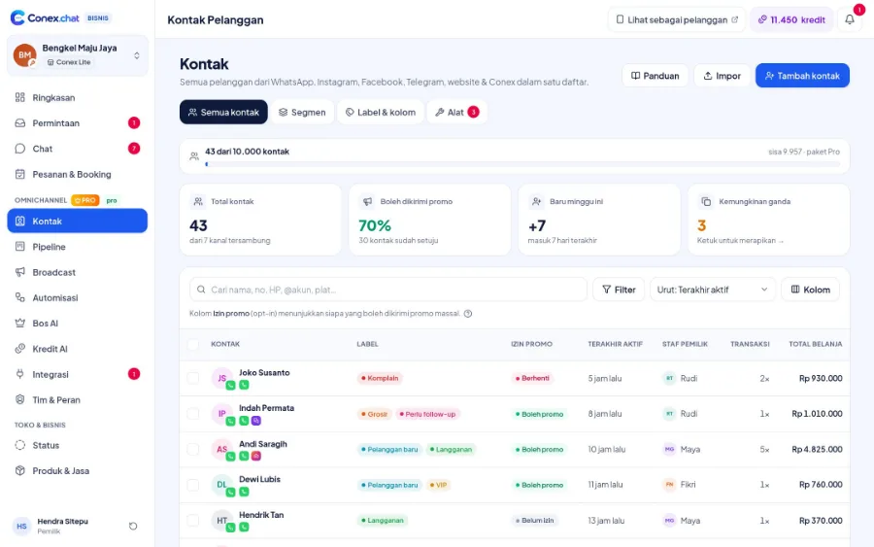Click the refresh icon beside Hendra Sitepu

tap(133, 526)
